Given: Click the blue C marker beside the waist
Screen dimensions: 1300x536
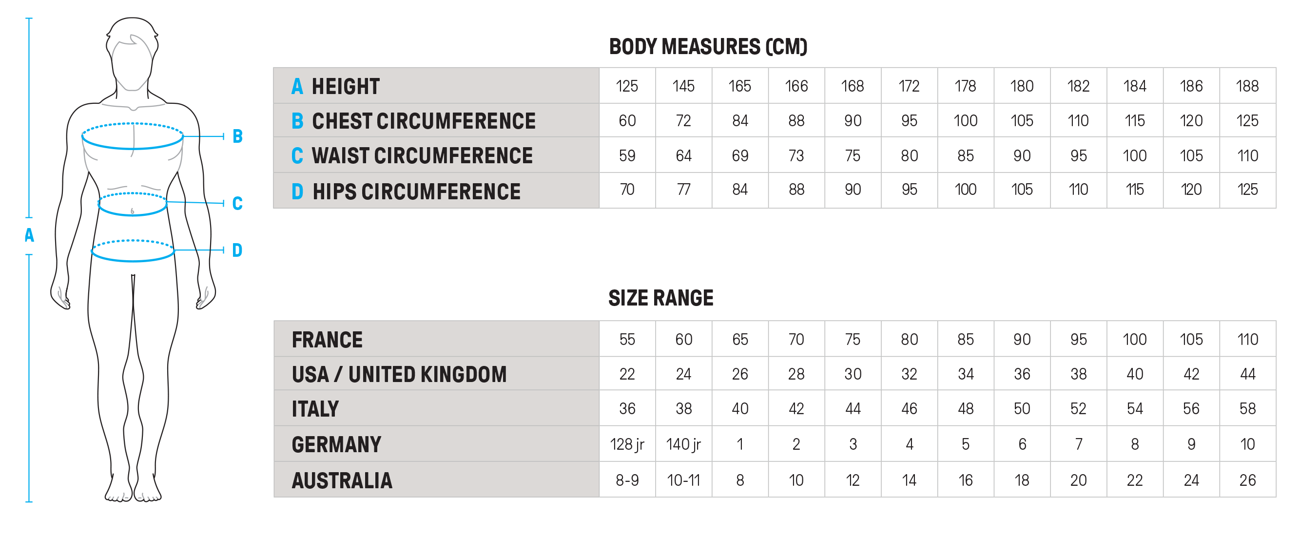Looking at the screenshot, I should [237, 203].
